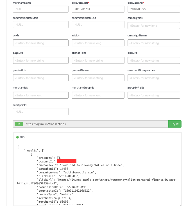Click the sumByField input field

click(x=40, y=112)
